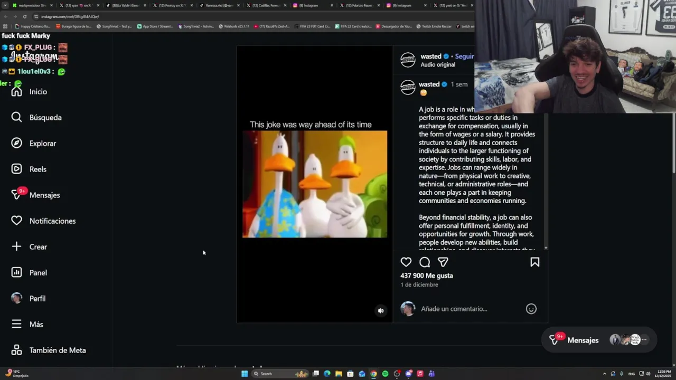The image size is (676, 380).
Task: Click the taskbar Search box
Action: point(281,374)
